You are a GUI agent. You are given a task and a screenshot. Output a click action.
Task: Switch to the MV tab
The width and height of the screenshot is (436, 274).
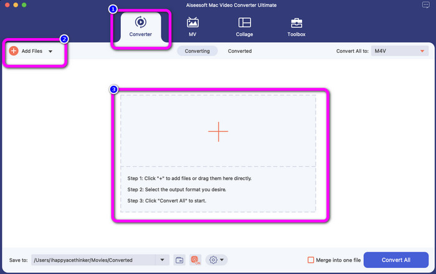point(192,27)
